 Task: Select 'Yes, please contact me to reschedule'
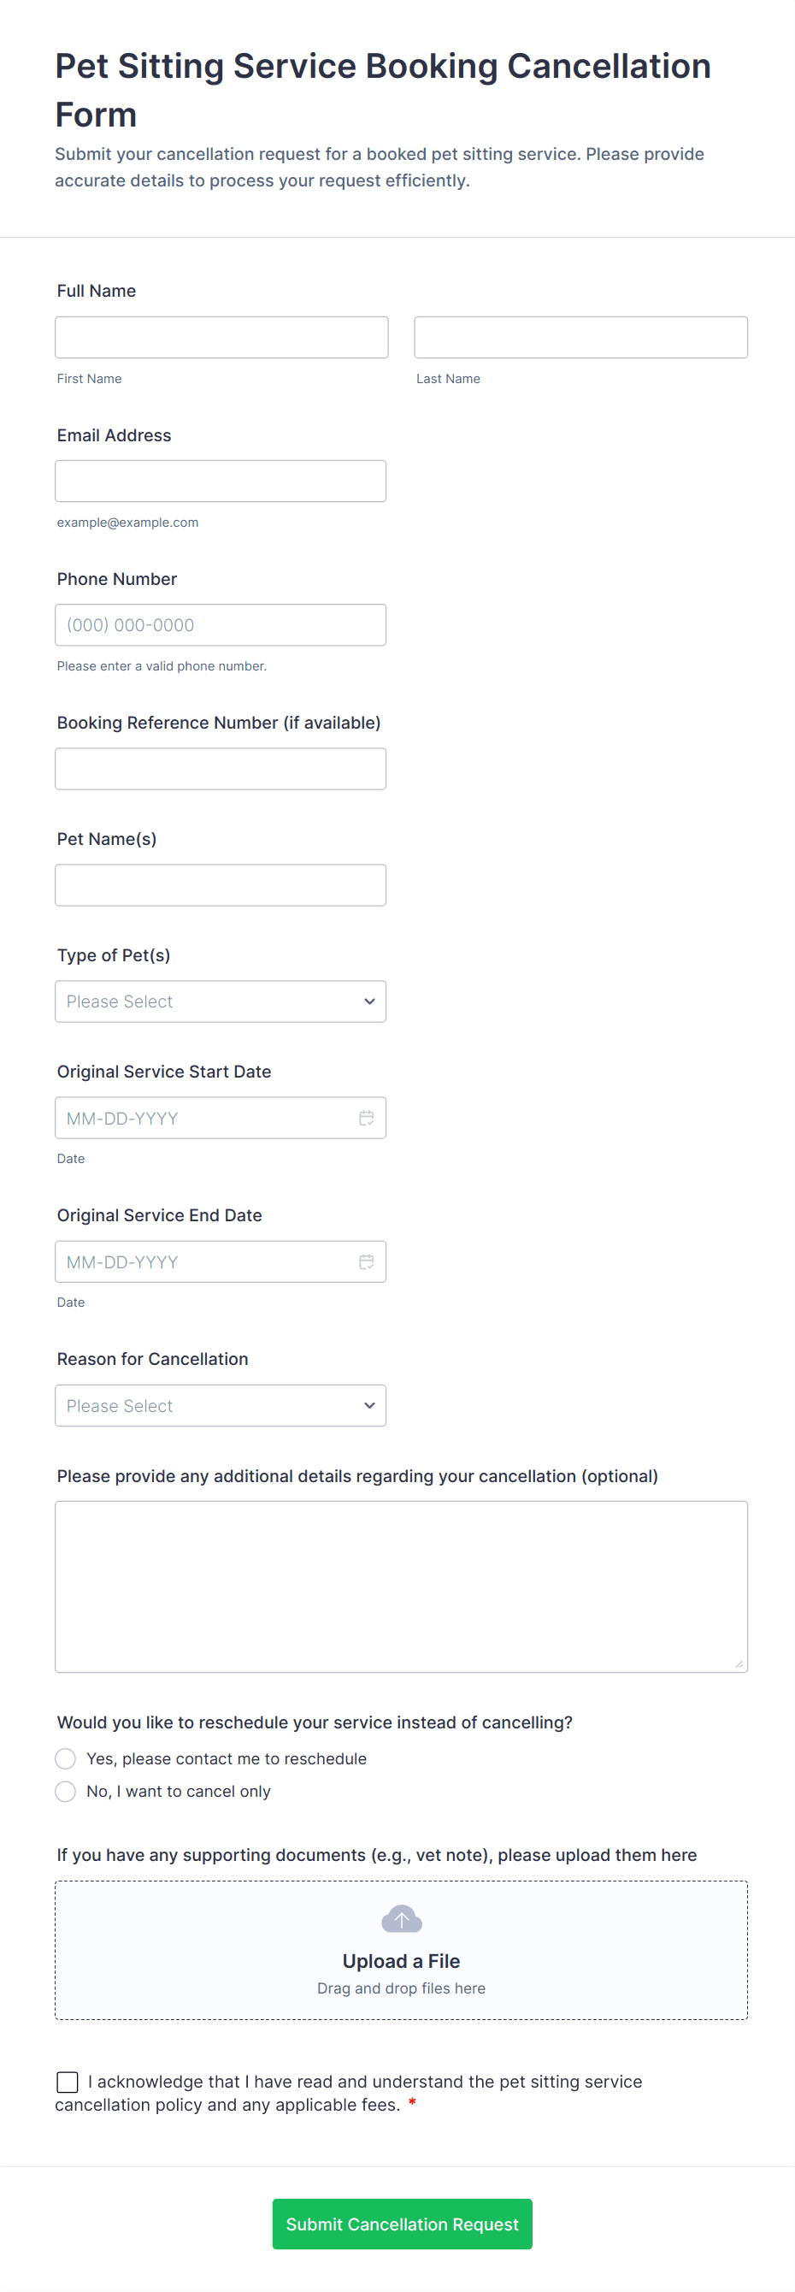[x=66, y=1758]
